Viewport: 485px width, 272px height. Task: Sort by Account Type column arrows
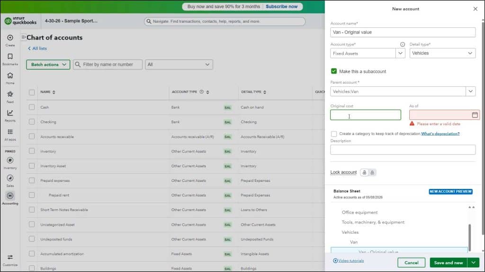(x=207, y=92)
